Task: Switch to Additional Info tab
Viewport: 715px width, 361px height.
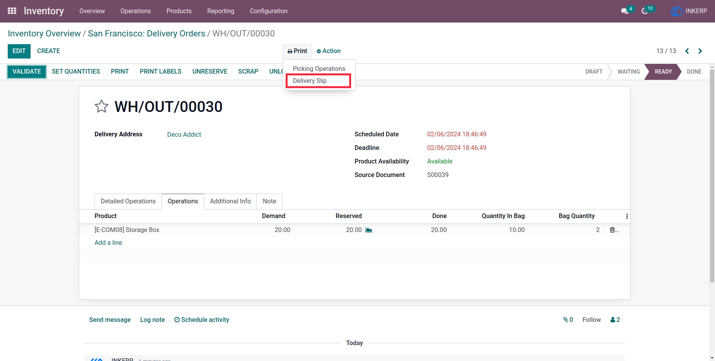Action: (230, 201)
